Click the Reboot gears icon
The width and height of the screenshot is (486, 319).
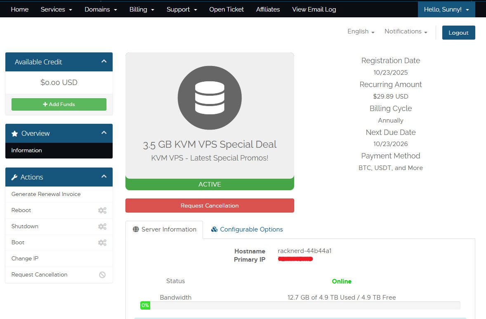[102, 210]
